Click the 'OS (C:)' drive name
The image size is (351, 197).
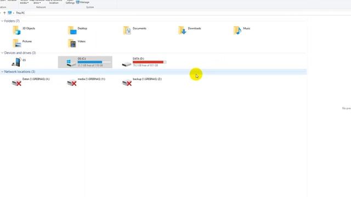coord(82,59)
